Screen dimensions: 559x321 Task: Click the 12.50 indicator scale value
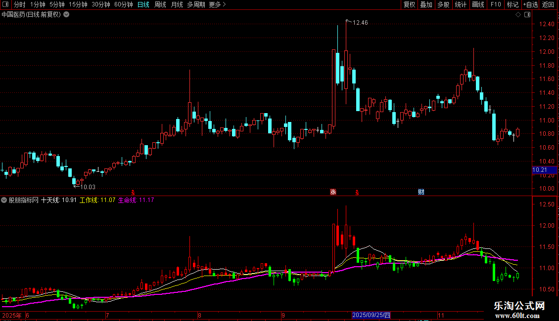click(x=547, y=204)
